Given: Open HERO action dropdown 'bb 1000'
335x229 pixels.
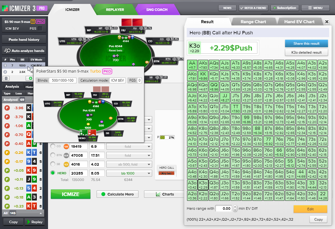Looking at the screenshot, I should point(129,173).
